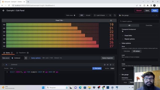Open the Grafana2 data source dropdown
The height and width of the screenshot is (90, 160).
pyautogui.click(x=17, y=58)
